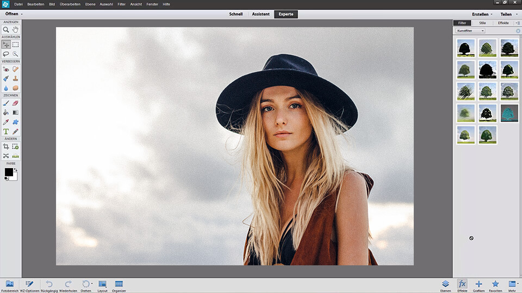Select the Quick Selection tool
The height and width of the screenshot is (293, 522).
click(15, 54)
